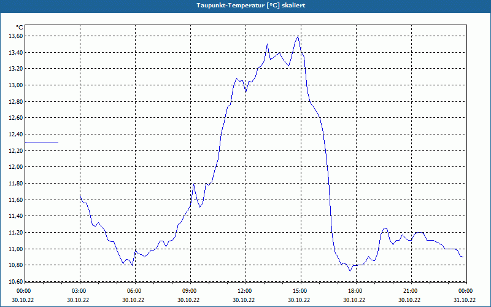
Task: Click the 18:00 time axis label
Action: pyautogui.click(x=356, y=291)
